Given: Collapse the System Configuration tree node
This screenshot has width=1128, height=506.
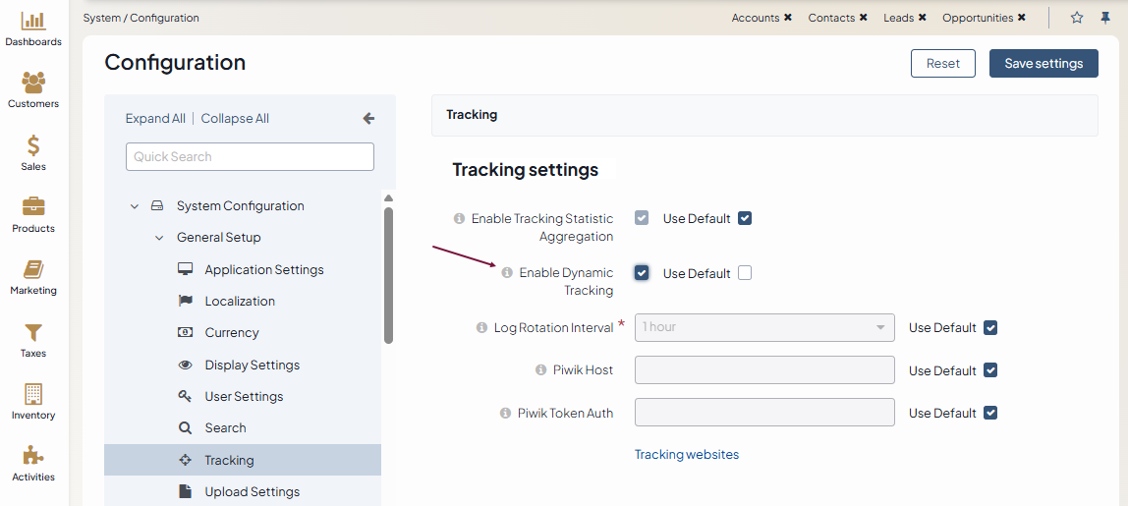Looking at the screenshot, I should [135, 206].
